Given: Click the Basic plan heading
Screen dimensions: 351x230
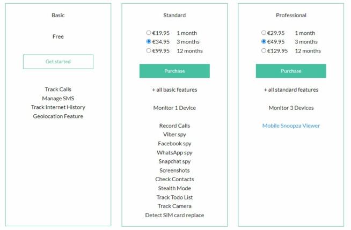Looking at the screenshot, I should 58,15.
